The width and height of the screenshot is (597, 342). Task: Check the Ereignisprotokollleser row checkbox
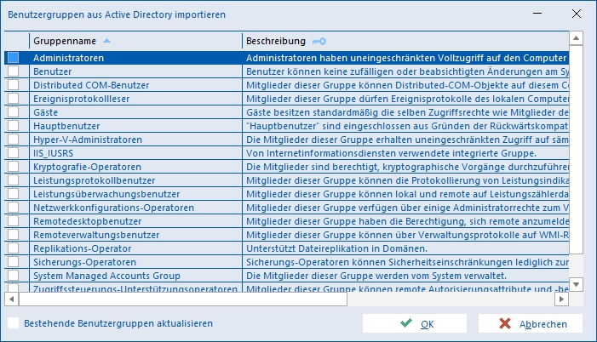click(14, 98)
